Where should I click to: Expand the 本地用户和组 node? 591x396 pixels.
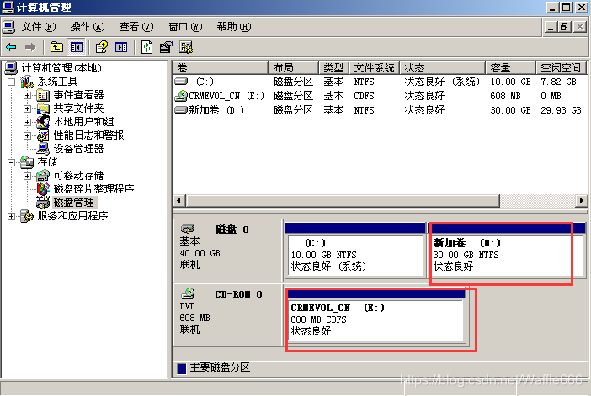coord(27,122)
